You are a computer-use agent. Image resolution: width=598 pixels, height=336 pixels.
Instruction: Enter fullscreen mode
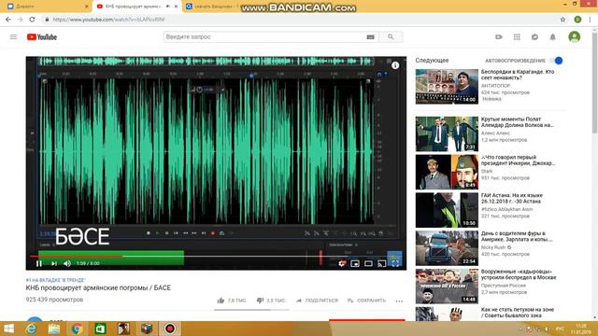(395, 263)
